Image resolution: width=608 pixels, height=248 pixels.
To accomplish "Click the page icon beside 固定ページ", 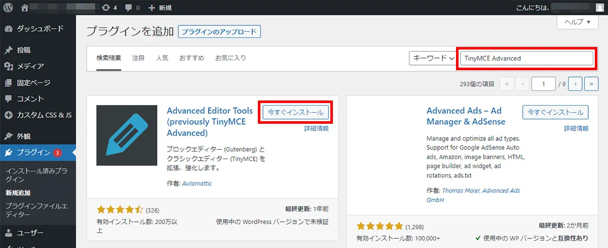I will pos(8,82).
